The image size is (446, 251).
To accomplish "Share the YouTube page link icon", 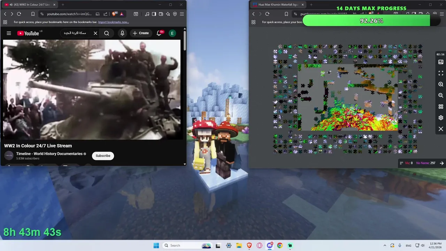I will click(105, 14).
